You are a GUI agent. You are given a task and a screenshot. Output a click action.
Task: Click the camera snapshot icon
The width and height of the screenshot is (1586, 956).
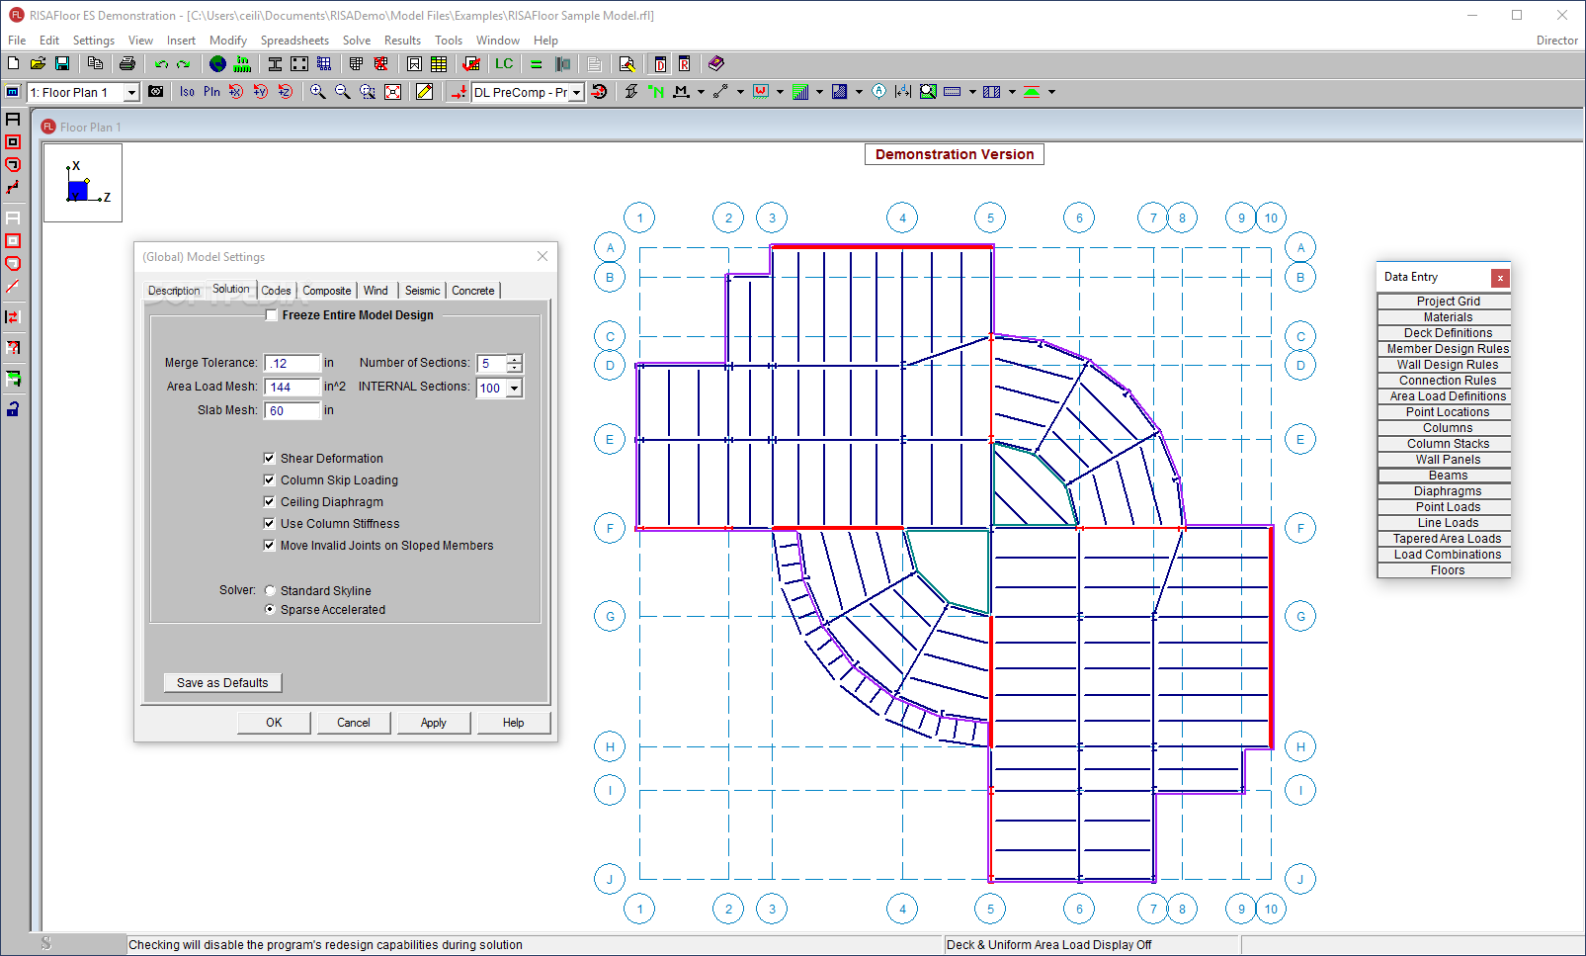(x=156, y=91)
